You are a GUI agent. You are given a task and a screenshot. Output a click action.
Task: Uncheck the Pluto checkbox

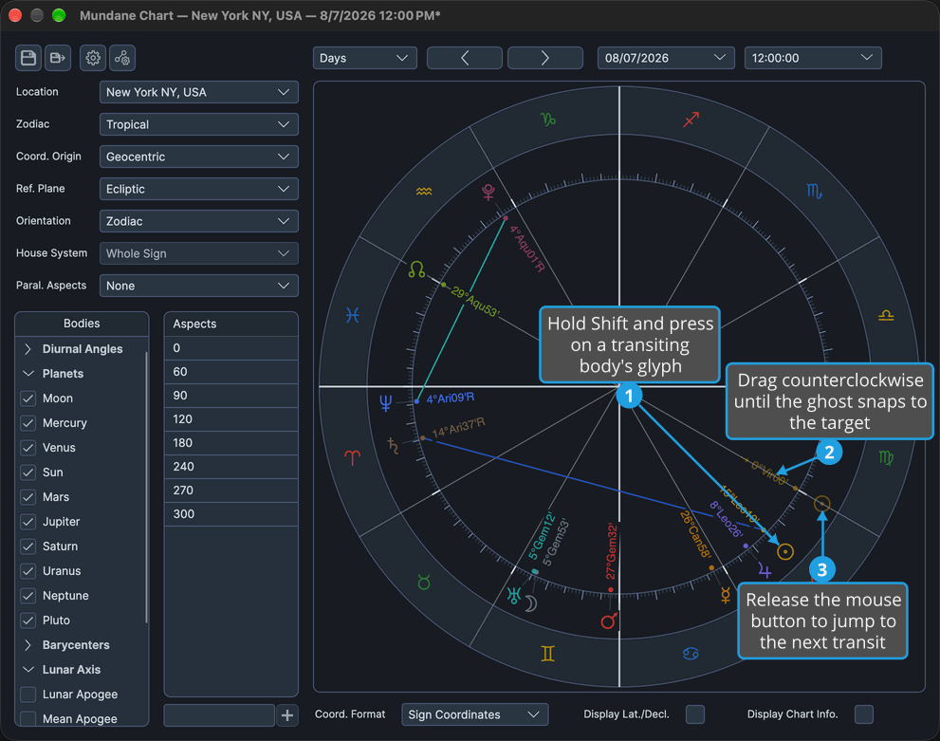point(28,620)
